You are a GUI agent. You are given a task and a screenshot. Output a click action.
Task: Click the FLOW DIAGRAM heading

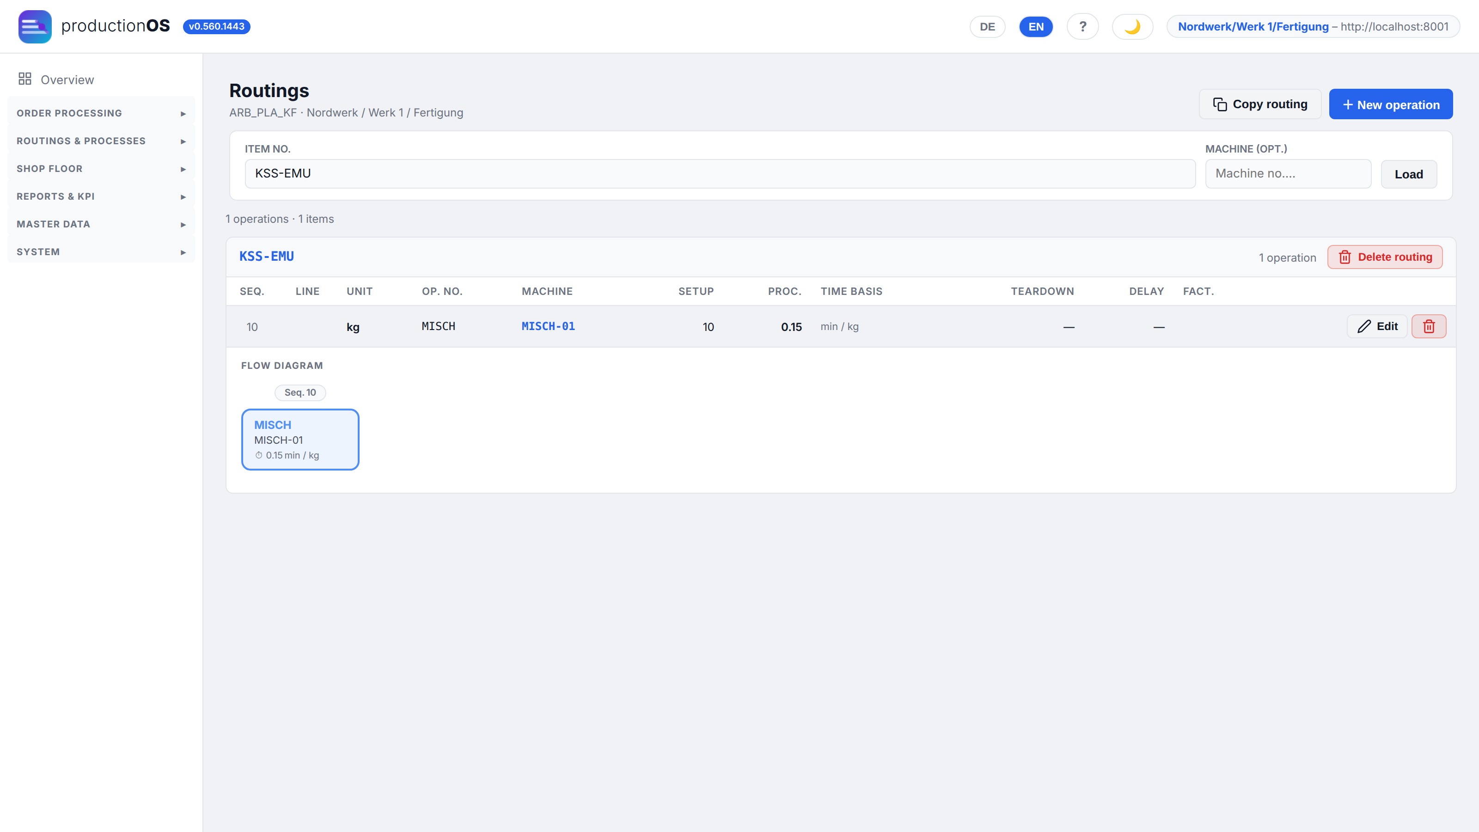tap(282, 365)
